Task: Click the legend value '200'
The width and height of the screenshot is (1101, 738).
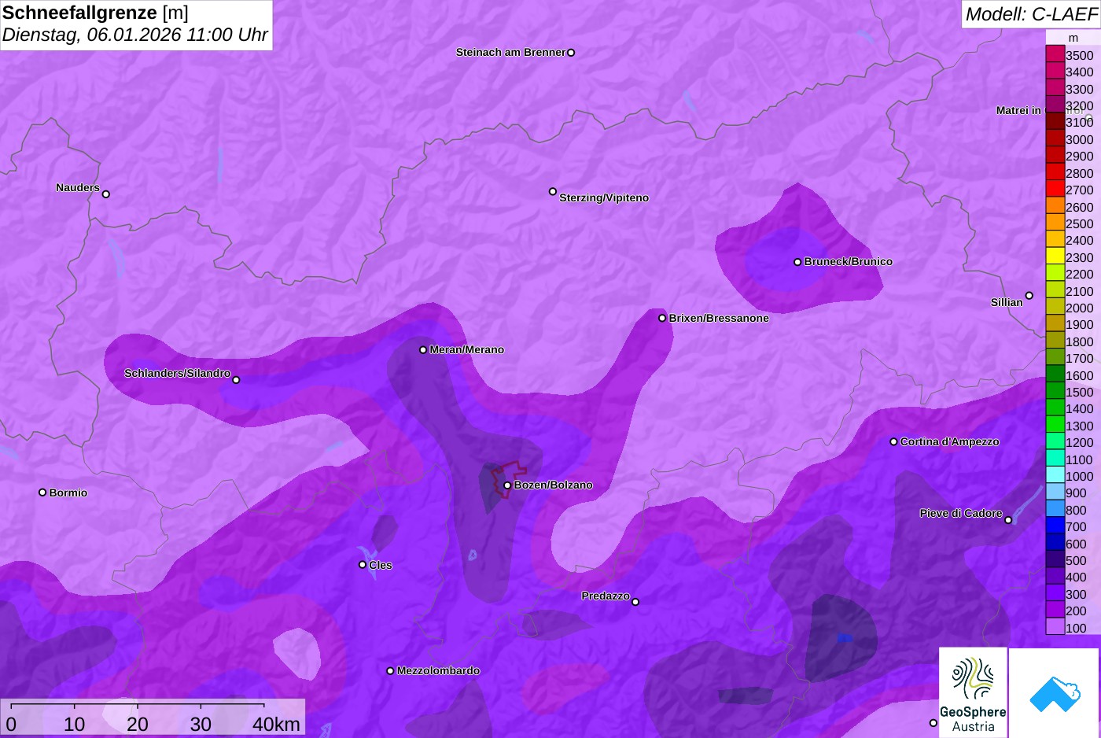Action: pos(1077,611)
